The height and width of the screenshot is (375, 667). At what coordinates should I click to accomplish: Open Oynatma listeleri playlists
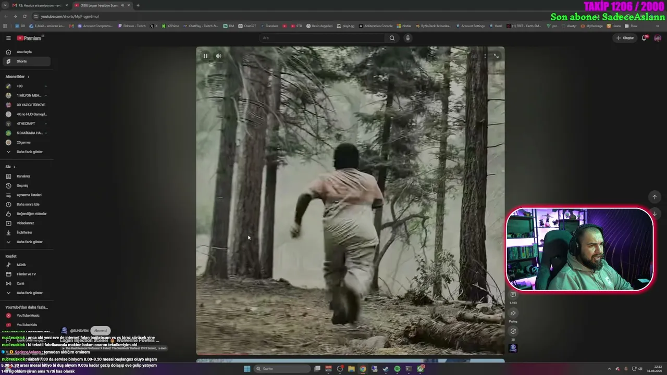tap(26, 195)
